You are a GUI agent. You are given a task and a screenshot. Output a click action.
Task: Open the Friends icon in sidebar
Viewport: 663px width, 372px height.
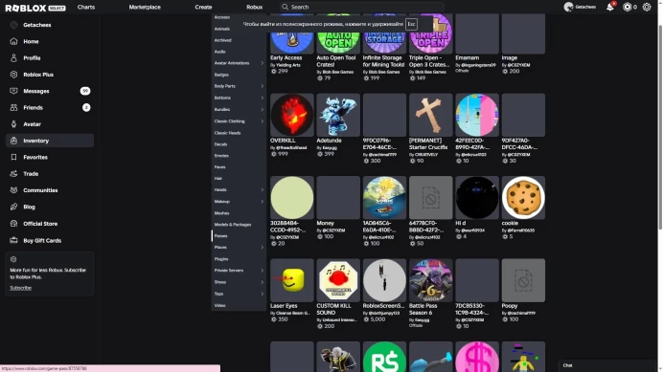point(14,107)
